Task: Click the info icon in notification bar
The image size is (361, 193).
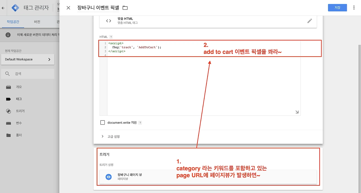Action: coord(8,35)
